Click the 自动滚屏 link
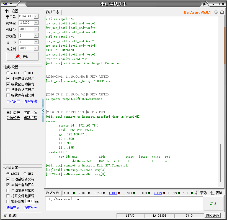This screenshot has width=227, height=220. 13,101
